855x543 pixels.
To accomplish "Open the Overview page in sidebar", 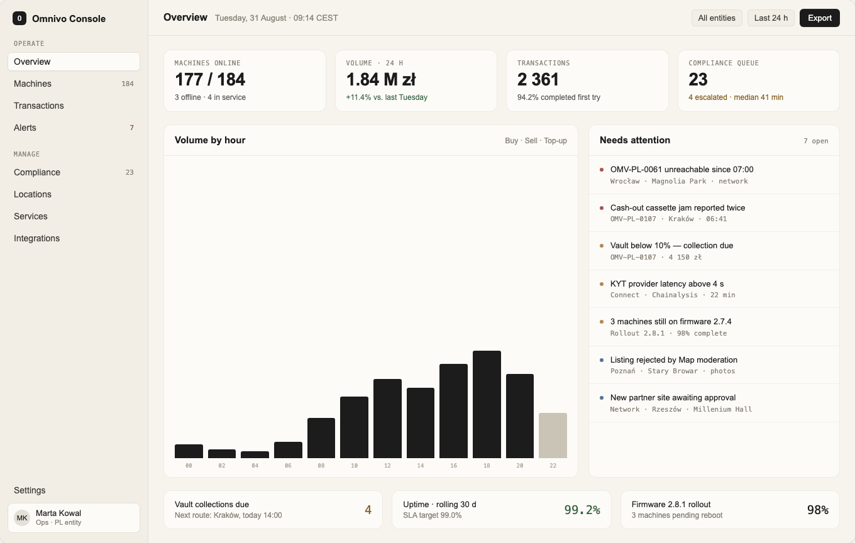I will coord(74,62).
